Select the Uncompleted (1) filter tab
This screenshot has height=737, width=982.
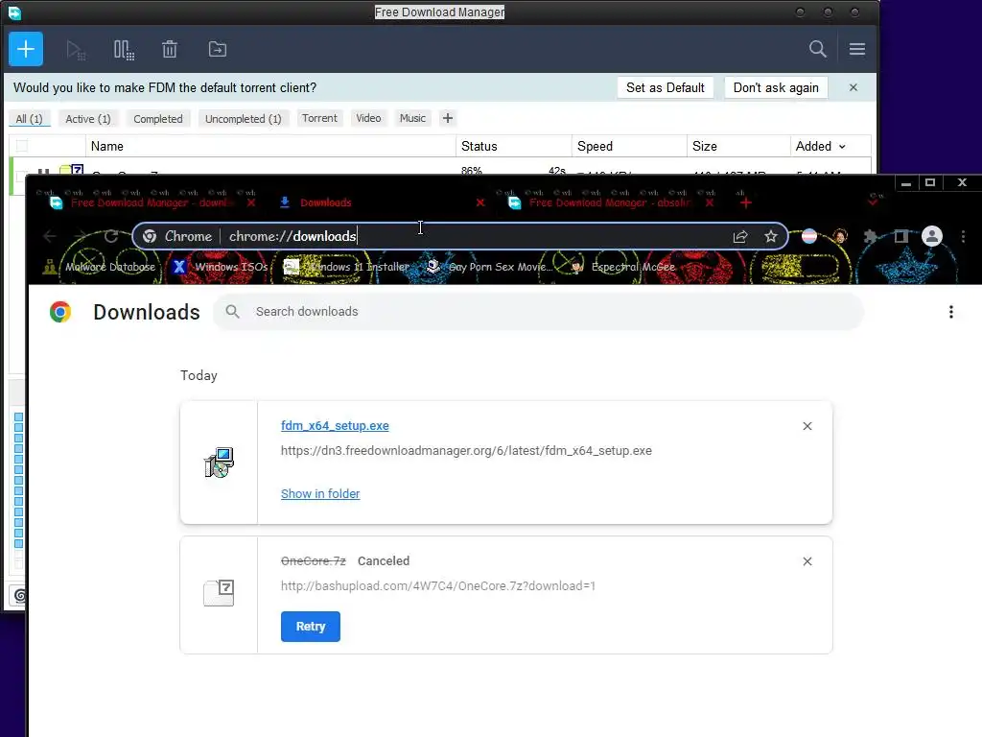243,118
